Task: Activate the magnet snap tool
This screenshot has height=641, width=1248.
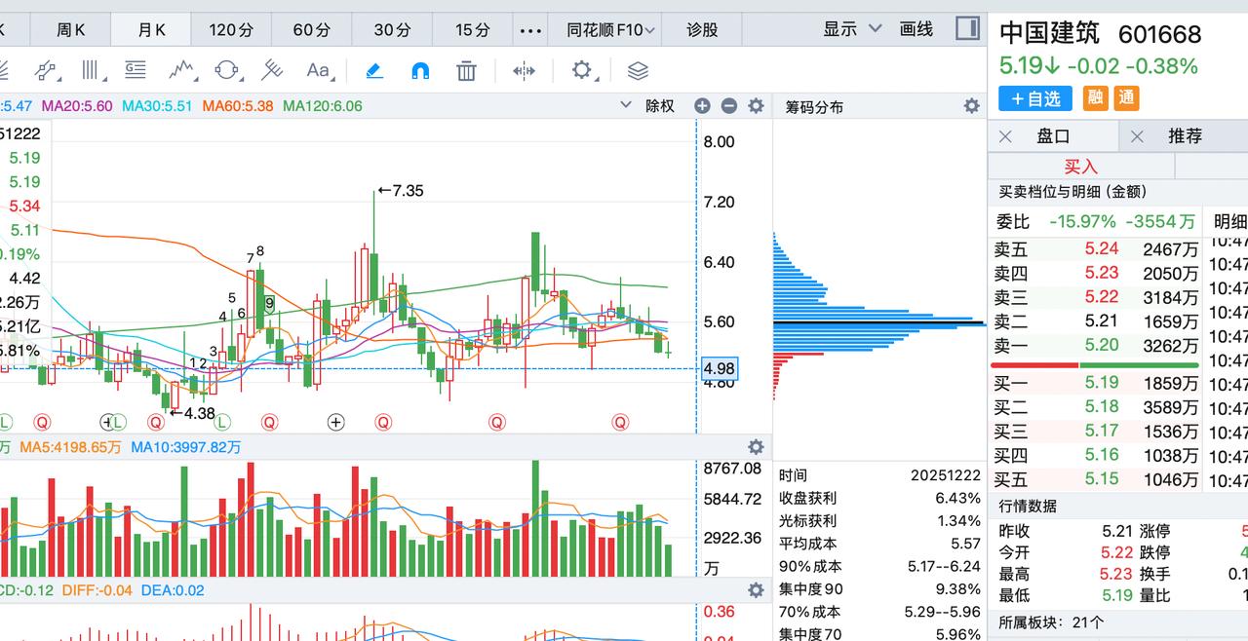Action: tap(418, 69)
